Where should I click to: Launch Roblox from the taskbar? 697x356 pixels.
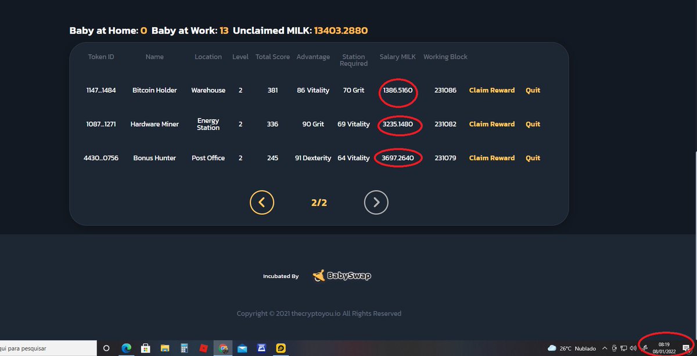click(203, 348)
